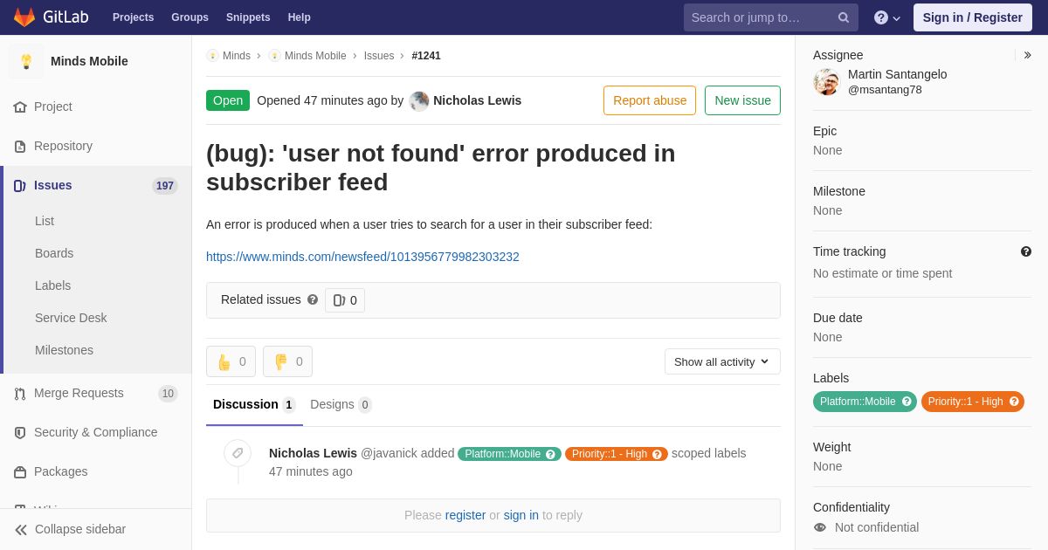Open the Help question mark menu
1048x550 pixels.
[887, 17]
